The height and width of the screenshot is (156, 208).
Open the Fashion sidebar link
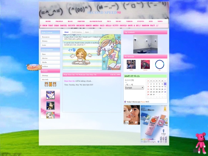50,66
